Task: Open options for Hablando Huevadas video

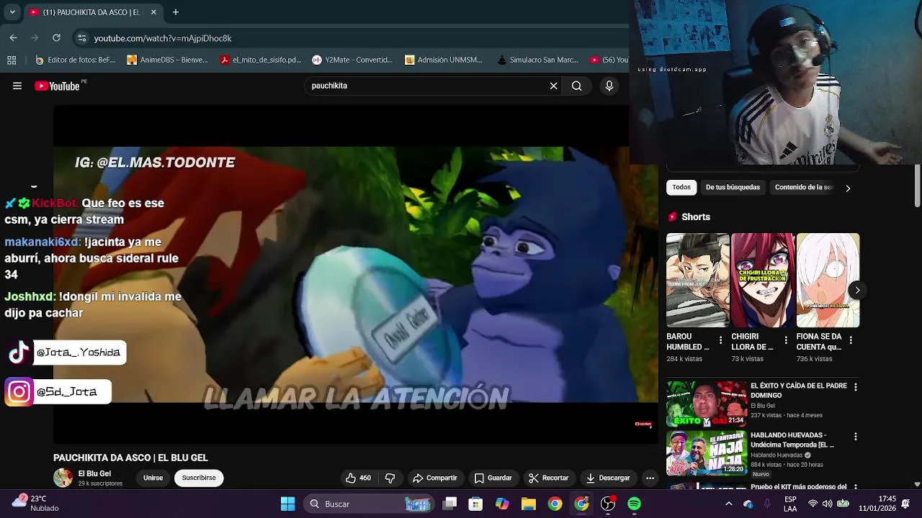Action: (x=856, y=437)
